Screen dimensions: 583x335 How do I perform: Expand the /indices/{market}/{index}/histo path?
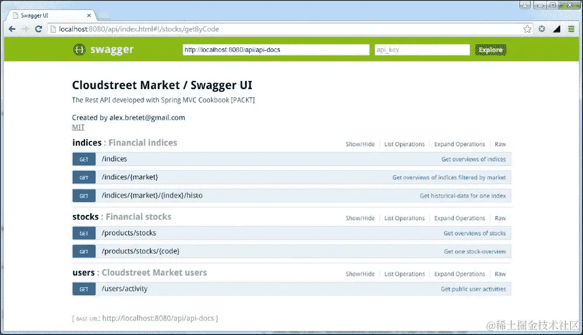152,195
